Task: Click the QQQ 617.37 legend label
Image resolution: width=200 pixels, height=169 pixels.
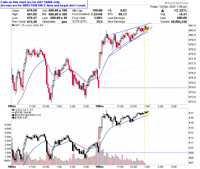Action: [24, 110]
